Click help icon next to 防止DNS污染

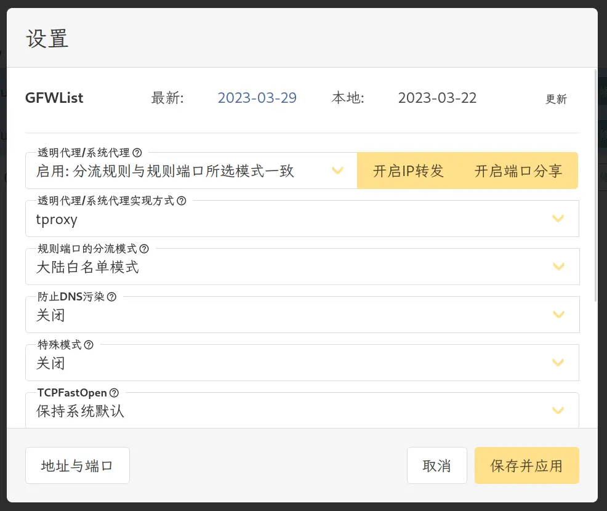(x=111, y=297)
